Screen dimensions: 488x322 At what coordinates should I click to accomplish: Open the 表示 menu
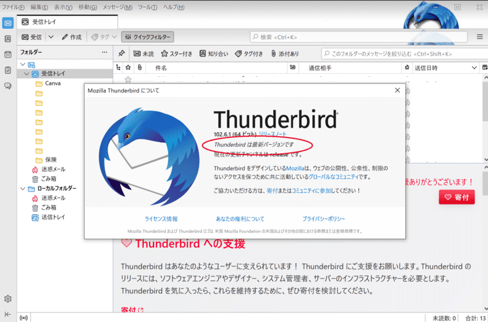(x=63, y=7)
